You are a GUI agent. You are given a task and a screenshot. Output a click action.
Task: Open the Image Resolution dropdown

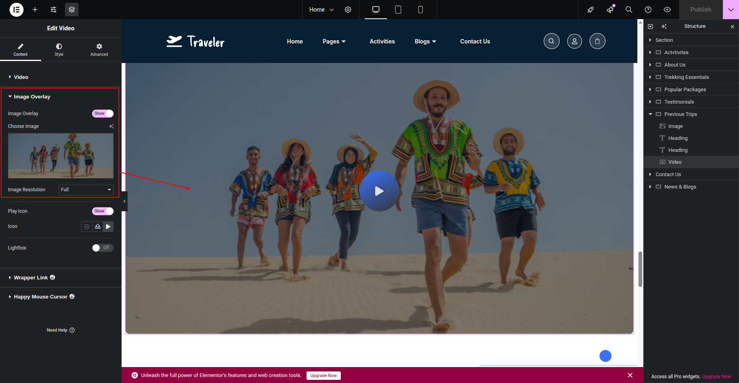[86, 190]
